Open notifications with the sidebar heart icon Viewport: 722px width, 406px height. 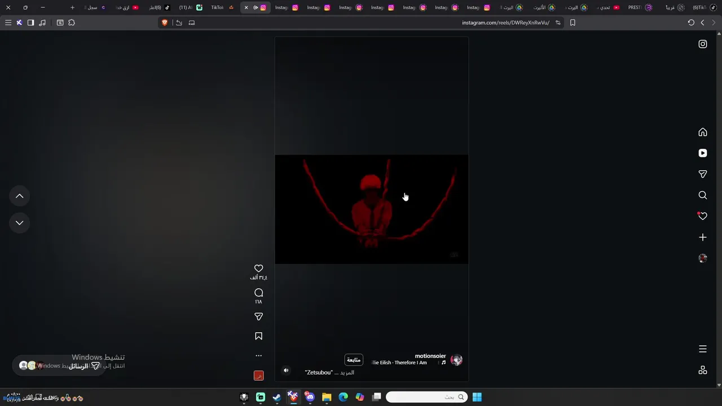(x=703, y=216)
